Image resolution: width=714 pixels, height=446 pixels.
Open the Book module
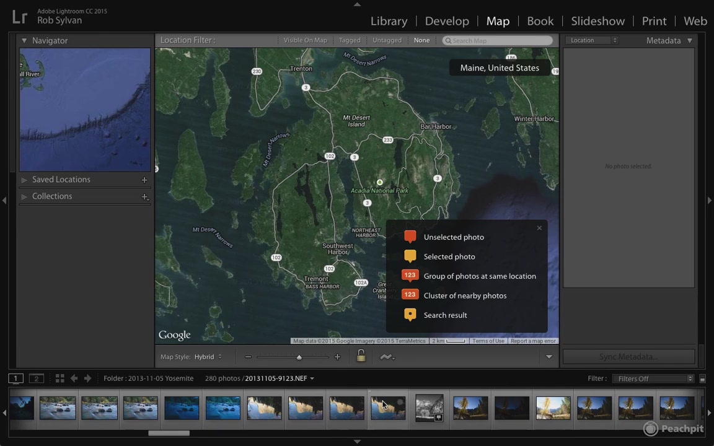[x=540, y=21]
